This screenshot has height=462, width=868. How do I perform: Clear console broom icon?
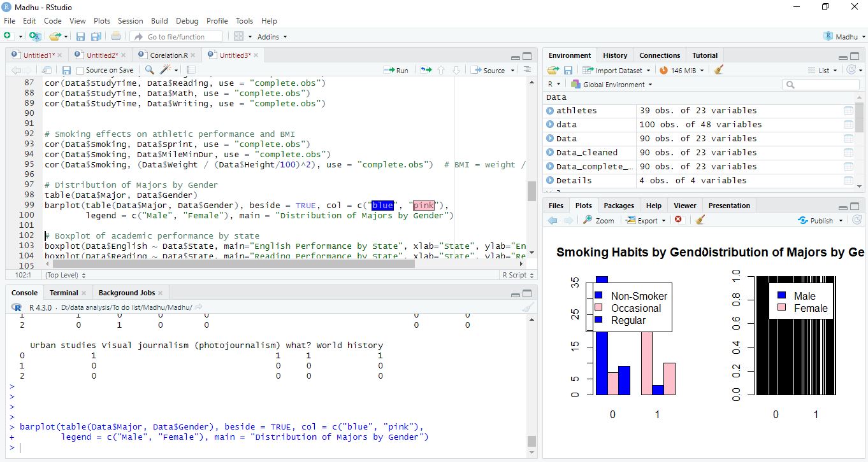[528, 307]
